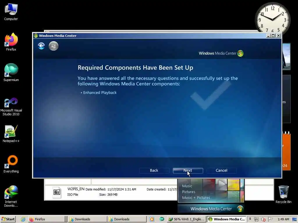Screen dimensions: 298x223
Task: Open the Firefox desktop shortcut
Action: [x=11, y=42]
